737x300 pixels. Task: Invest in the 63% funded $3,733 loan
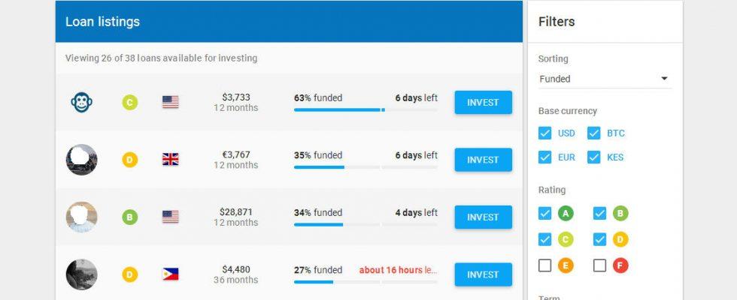click(x=483, y=102)
